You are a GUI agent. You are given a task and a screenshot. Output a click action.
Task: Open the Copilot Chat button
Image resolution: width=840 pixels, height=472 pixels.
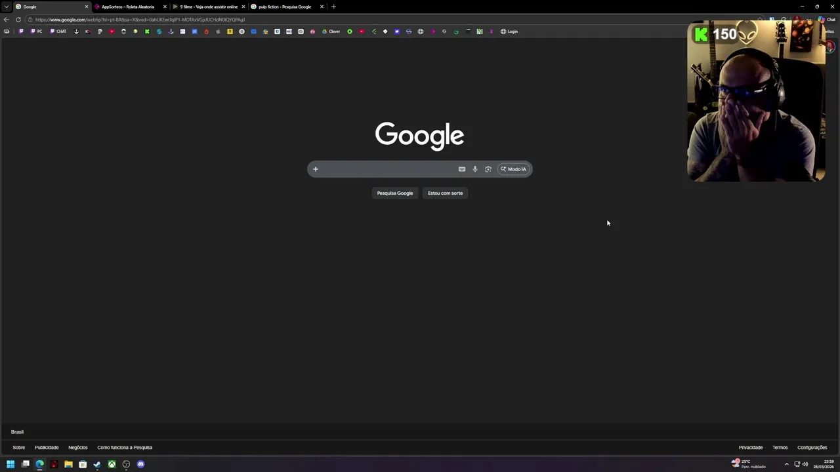click(826, 20)
